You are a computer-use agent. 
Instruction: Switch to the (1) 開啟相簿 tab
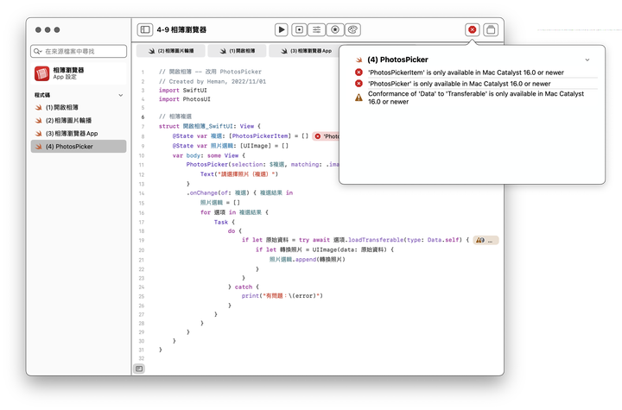click(238, 51)
